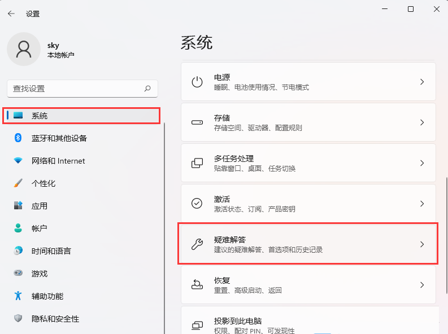Screen dimensions: 448x334
Task: Click the 查找设置 search field
Action: 76,89
